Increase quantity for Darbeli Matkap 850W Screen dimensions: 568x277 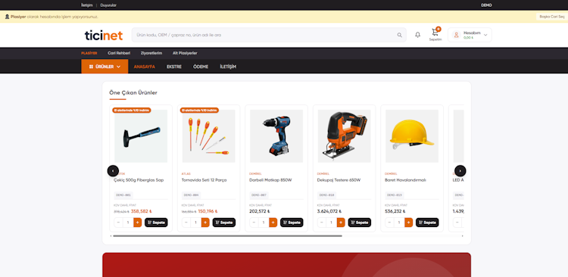(273, 223)
